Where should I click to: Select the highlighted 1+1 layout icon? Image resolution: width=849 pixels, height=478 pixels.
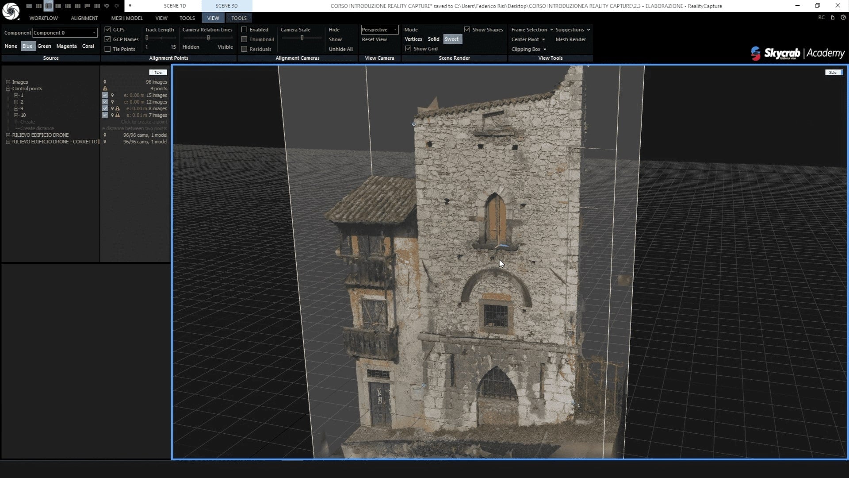(48, 6)
